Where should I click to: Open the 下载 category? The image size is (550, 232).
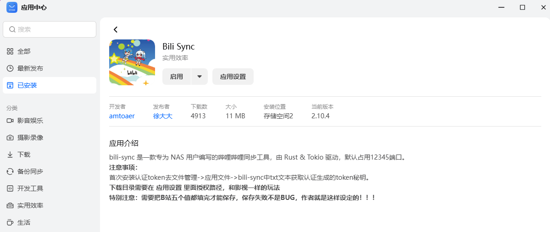click(50, 155)
